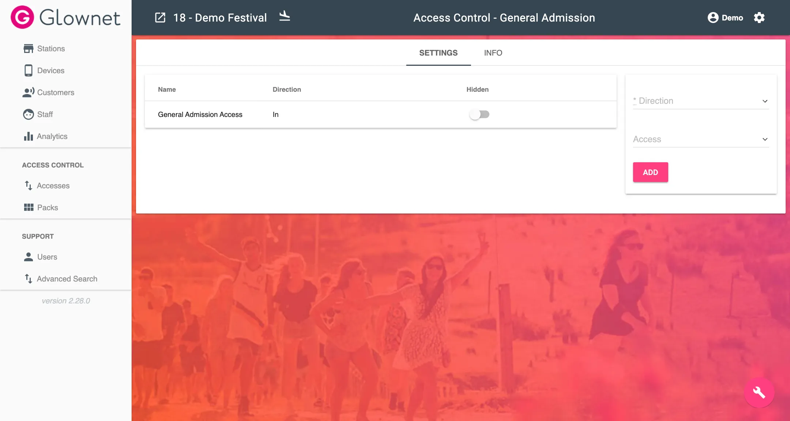This screenshot has height=421, width=790.
Task: Go to Packs in Access Control
Action: pyautogui.click(x=48, y=208)
